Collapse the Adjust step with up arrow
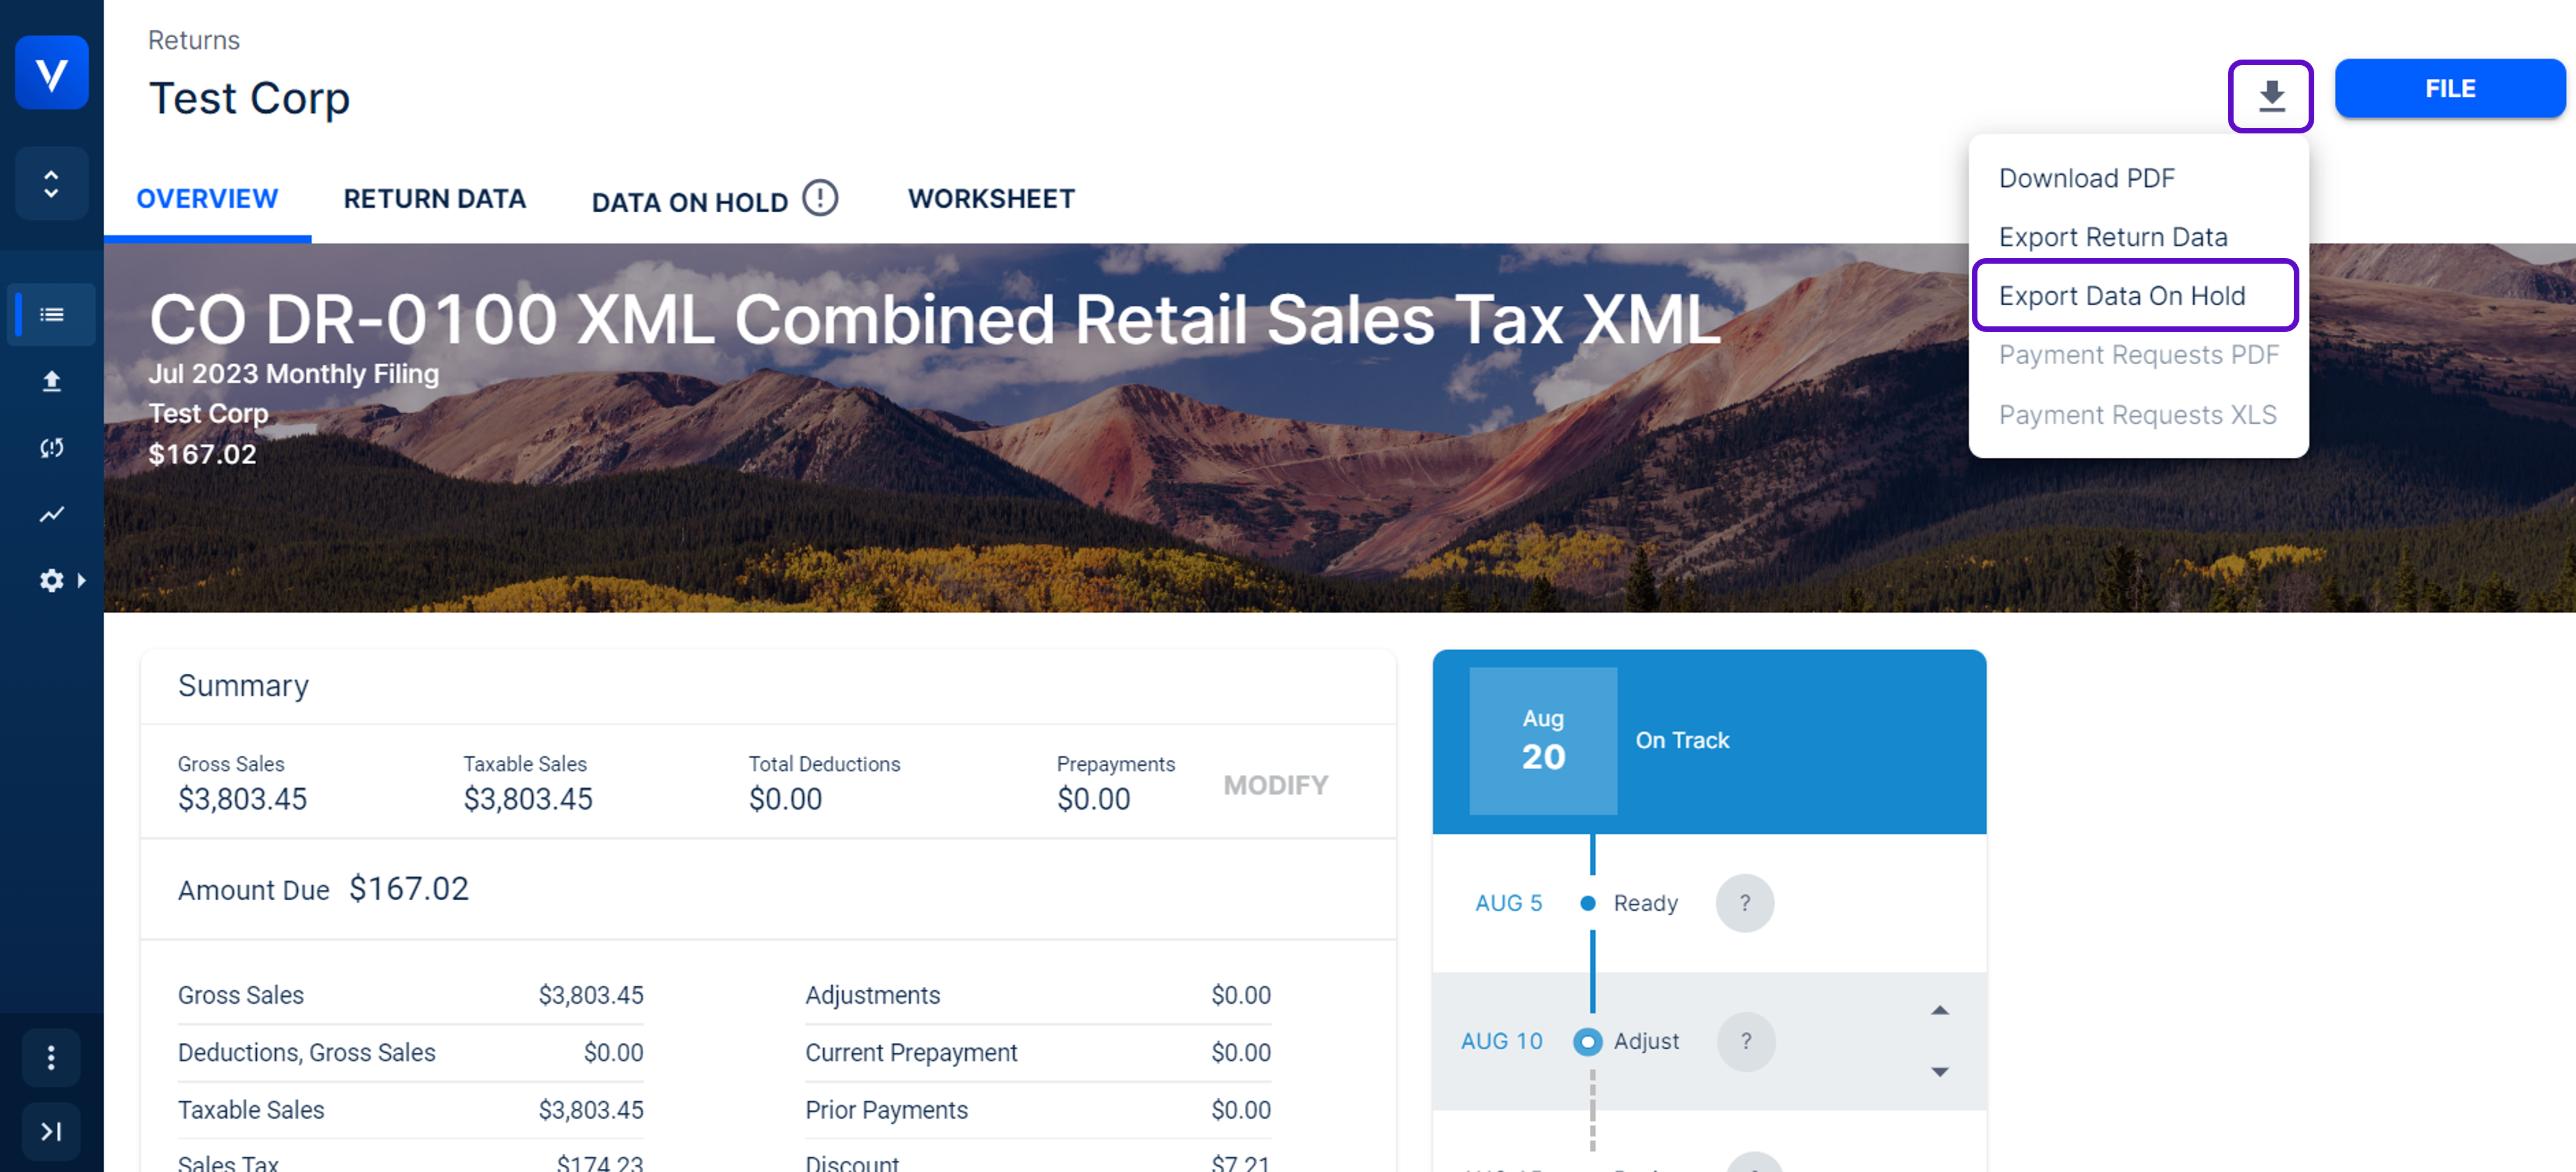This screenshot has width=2576, height=1172. [x=1939, y=1010]
